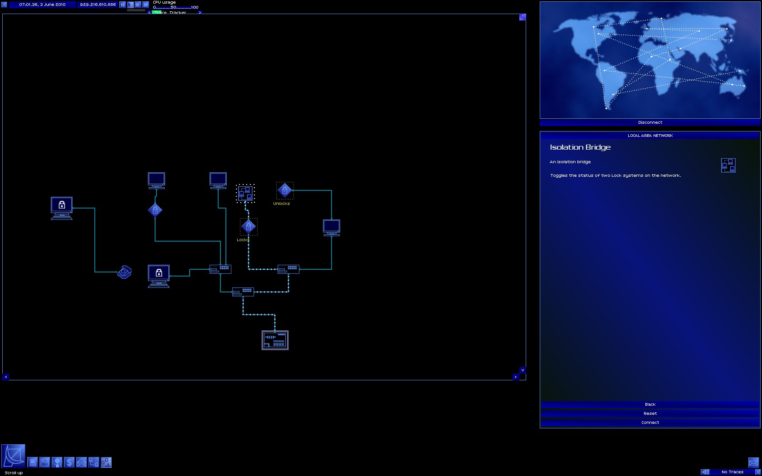The height and width of the screenshot is (476, 762).
Task: Click the Connect button
Action: pyautogui.click(x=650, y=423)
